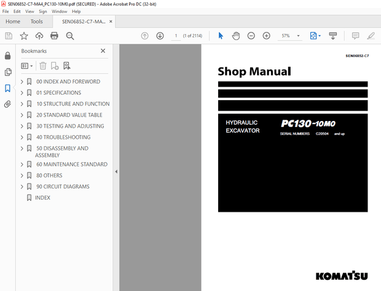Upload the file to the cloud
This screenshot has height=291, width=381.
pyautogui.click(x=39, y=36)
